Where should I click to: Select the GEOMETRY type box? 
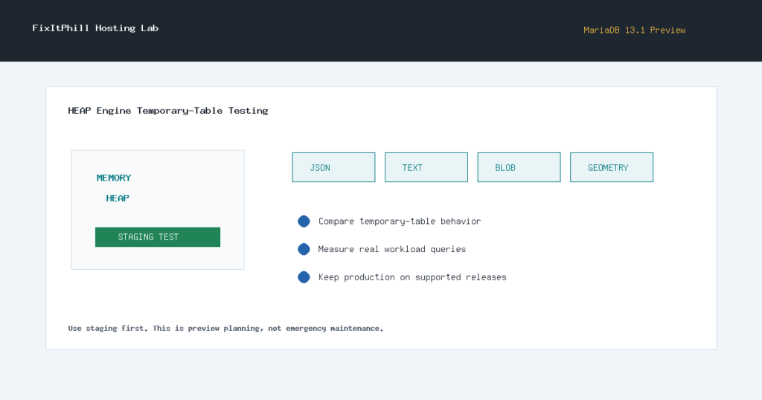612,167
